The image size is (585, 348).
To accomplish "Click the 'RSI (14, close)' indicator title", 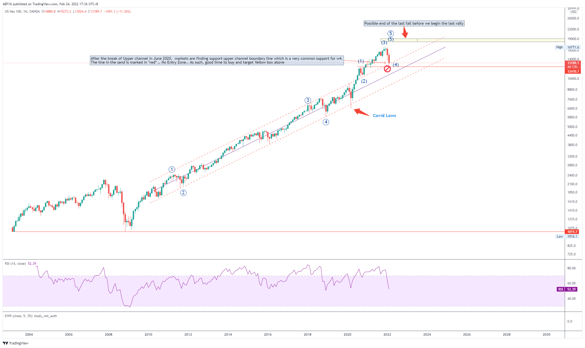I will pos(15,264).
